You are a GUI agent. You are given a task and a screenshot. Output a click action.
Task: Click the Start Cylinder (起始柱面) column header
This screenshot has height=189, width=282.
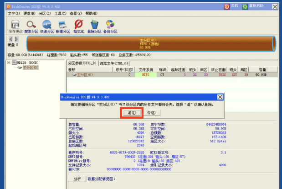click(x=178, y=69)
